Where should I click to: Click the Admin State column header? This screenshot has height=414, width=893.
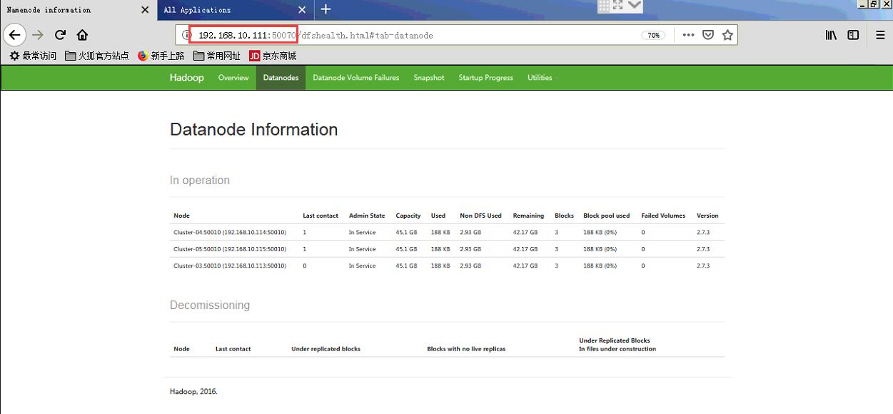(367, 216)
